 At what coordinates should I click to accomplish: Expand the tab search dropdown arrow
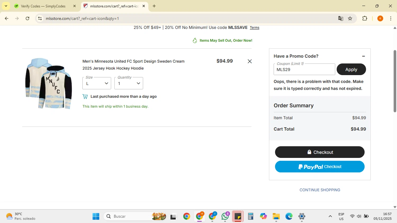pos(6,6)
